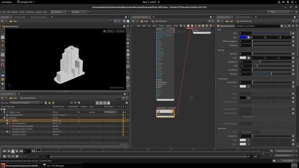Viewport: 299px width, 168px height.
Task: Click the node name field standard_surface1
Action: click(x=257, y=26)
